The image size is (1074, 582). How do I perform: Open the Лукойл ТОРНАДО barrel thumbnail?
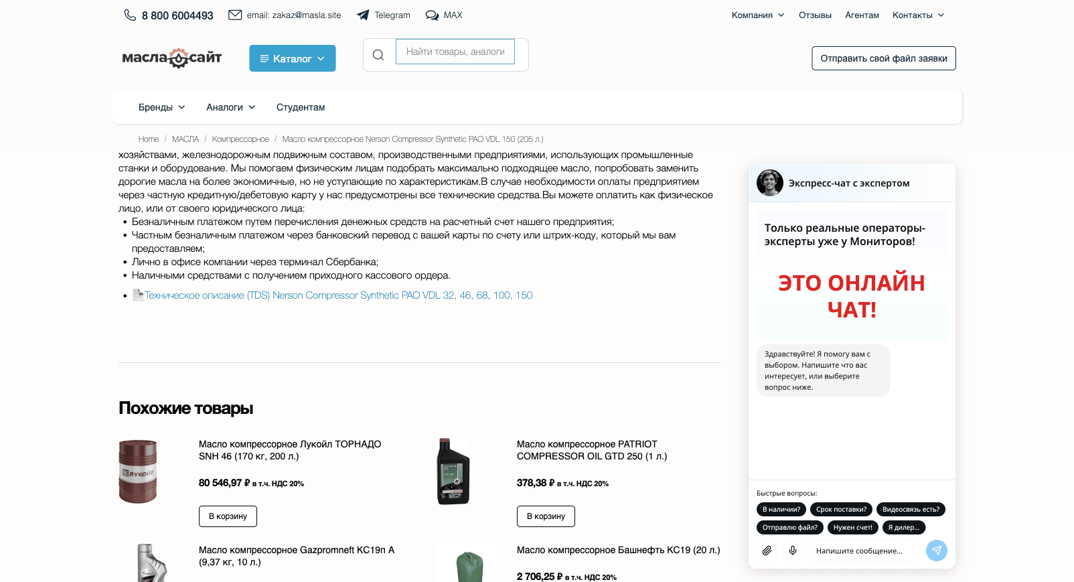point(138,471)
